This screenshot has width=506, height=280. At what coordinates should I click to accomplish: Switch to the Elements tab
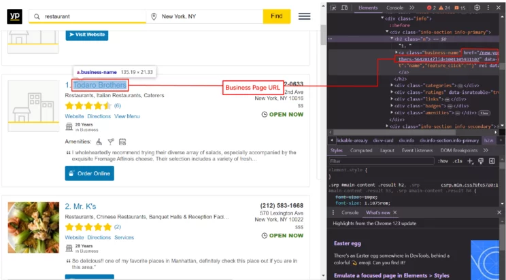point(368,7)
